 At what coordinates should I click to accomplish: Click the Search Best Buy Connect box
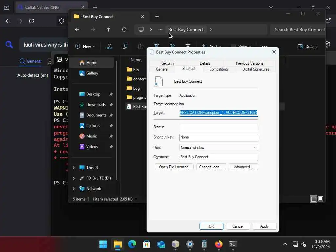pyautogui.click(x=298, y=30)
